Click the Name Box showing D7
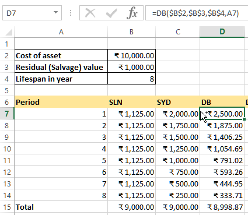The width and height of the screenshot is (248, 215). click(x=32, y=13)
